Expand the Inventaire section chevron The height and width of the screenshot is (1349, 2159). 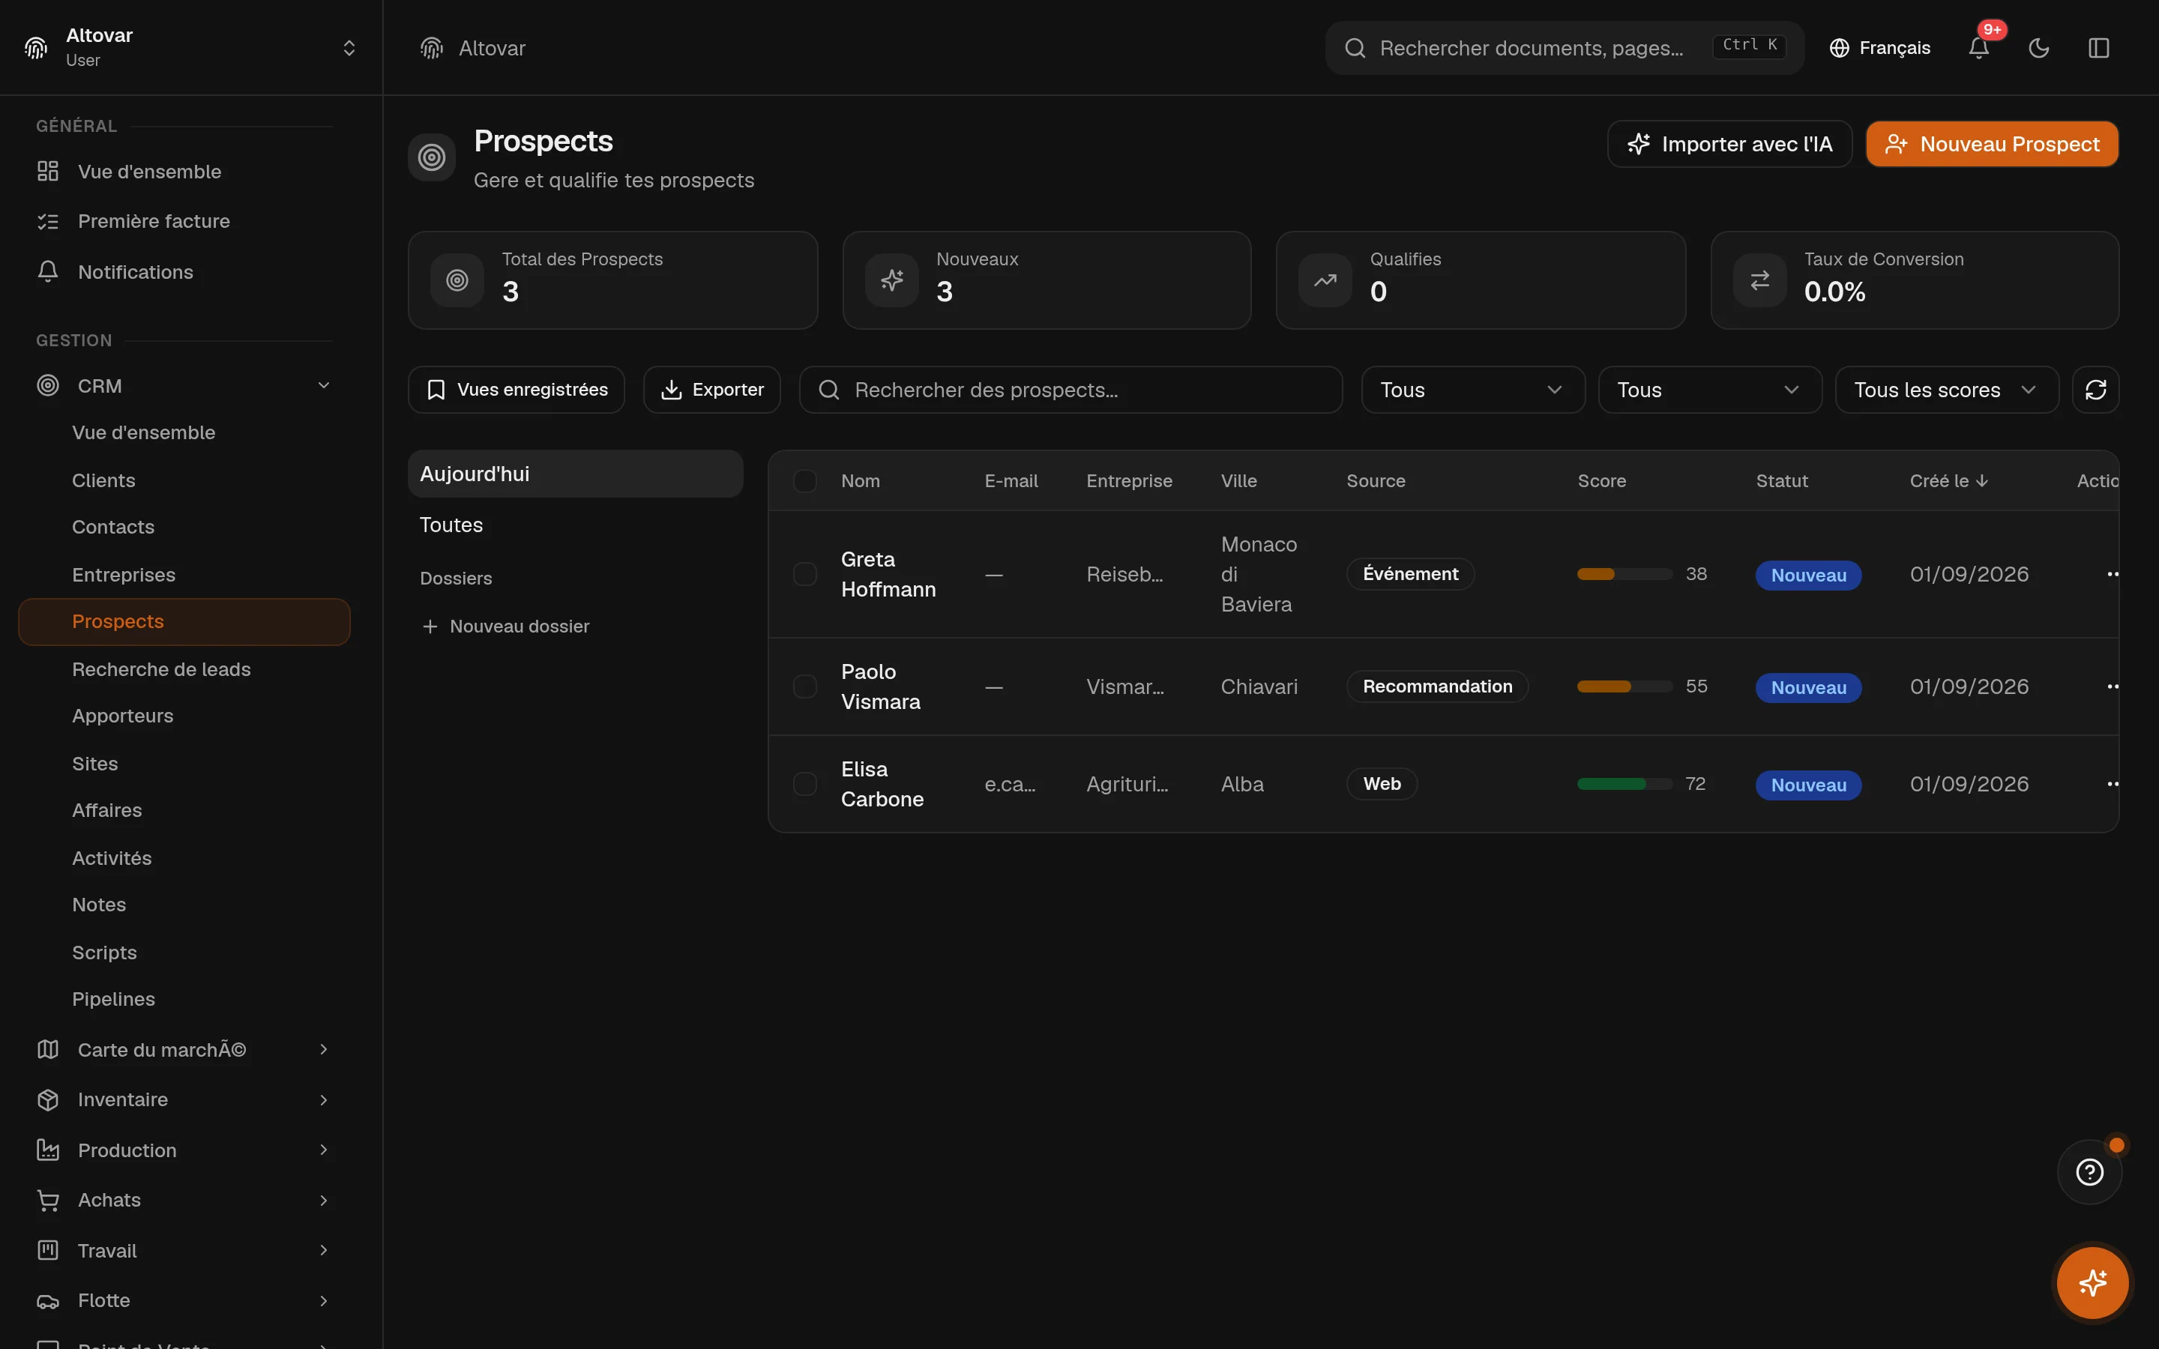[324, 1099]
